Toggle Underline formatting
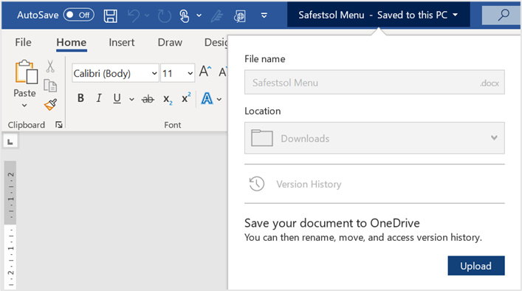522x291 pixels. click(x=117, y=98)
